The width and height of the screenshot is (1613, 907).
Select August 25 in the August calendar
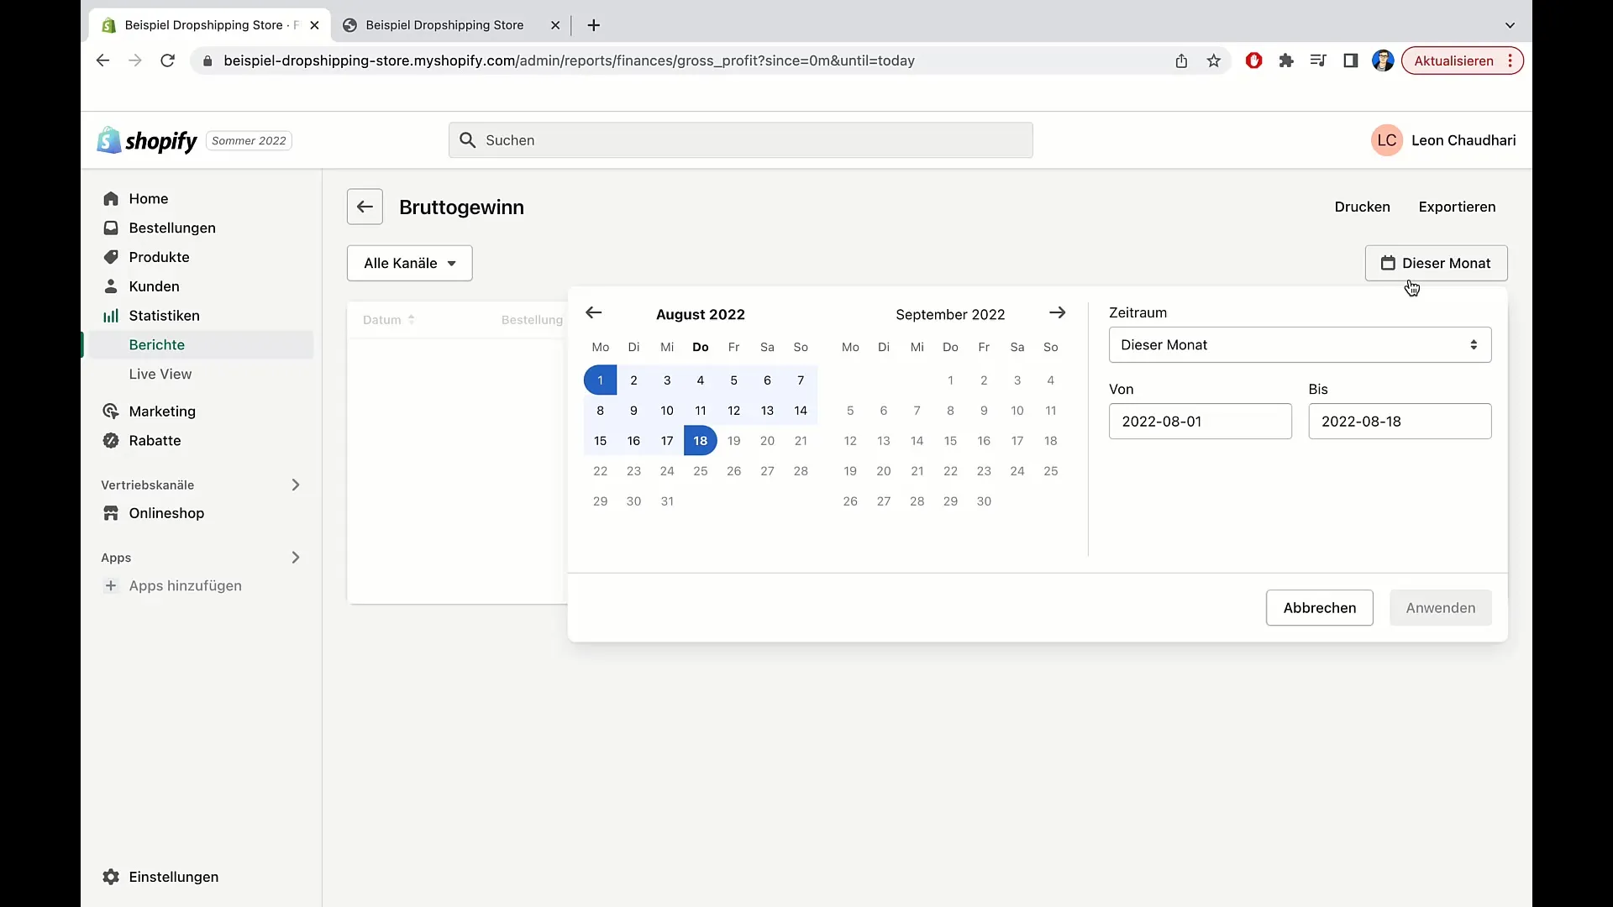coord(700,471)
